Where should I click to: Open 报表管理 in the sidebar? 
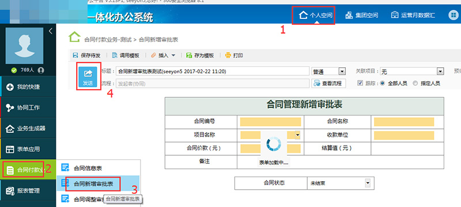(28, 190)
